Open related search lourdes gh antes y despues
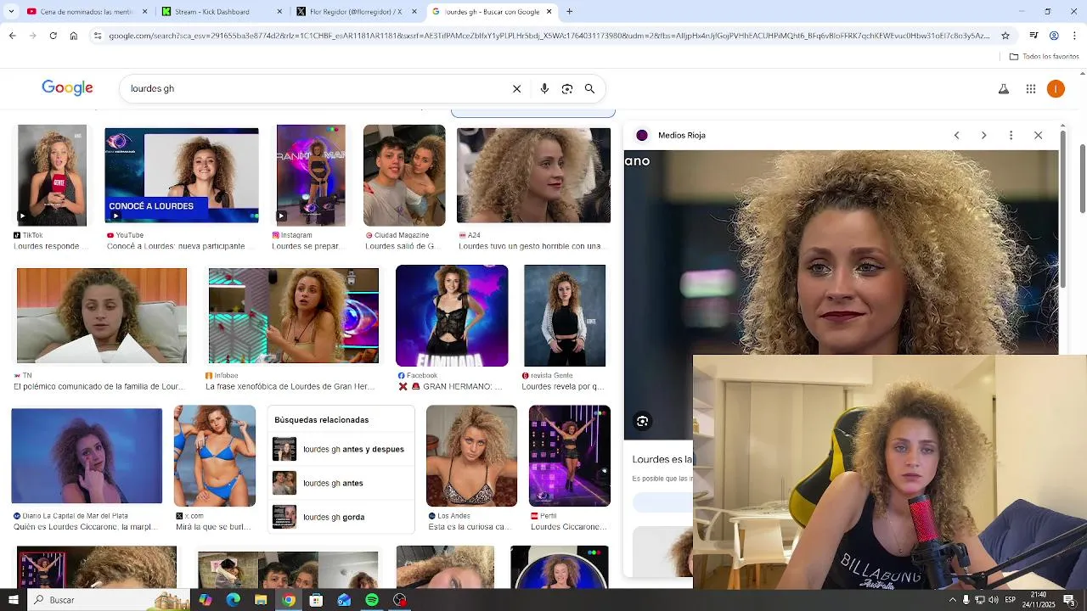This screenshot has height=611, width=1087. (x=341, y=449)
